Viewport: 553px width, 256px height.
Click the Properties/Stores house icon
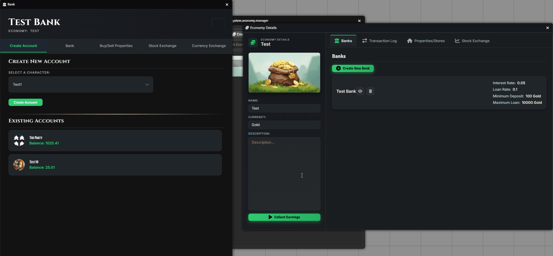410,41
